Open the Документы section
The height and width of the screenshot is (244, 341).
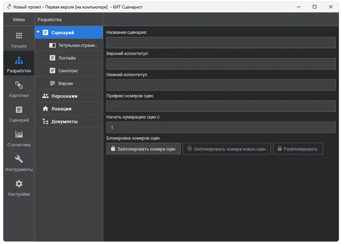69,121
